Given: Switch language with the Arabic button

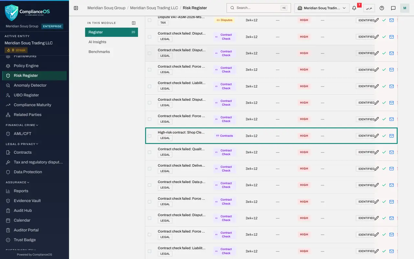Looking at the screenshot, I should 369,8.
